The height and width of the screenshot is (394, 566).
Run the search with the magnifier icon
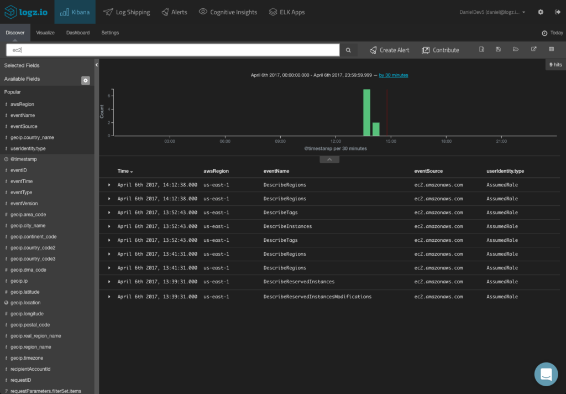pyautogui.click(x=348, y=49)
